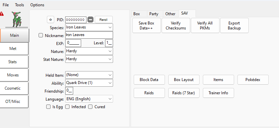Click the Level input field
The height and width of the screenshot is (128, 279).
point(109,43)
